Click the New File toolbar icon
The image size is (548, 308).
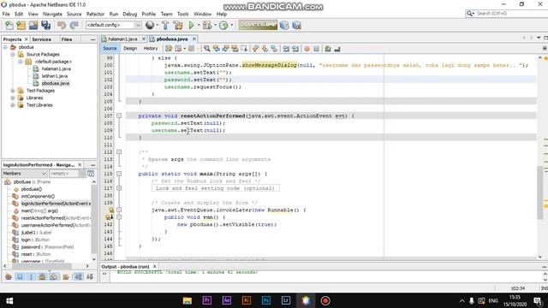pos(9,25)
